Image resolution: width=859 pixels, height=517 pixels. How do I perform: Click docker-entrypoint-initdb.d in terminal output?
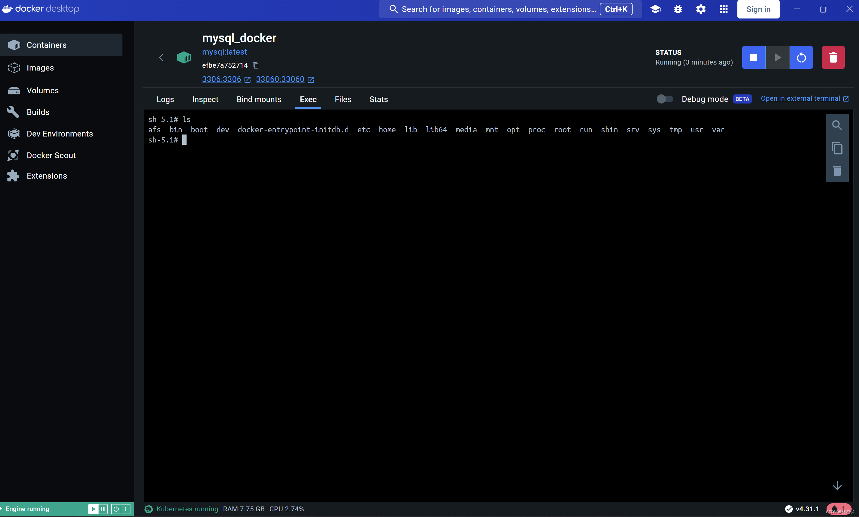tap(293, 130)
